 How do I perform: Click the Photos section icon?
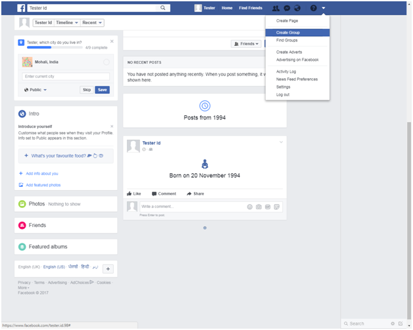click(22, 204)
